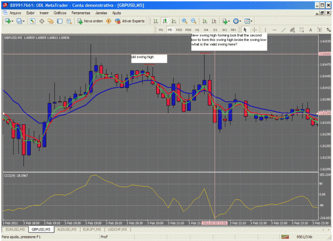Select the M15 timeframe
The image size is (333, 241).
(179, 30)
